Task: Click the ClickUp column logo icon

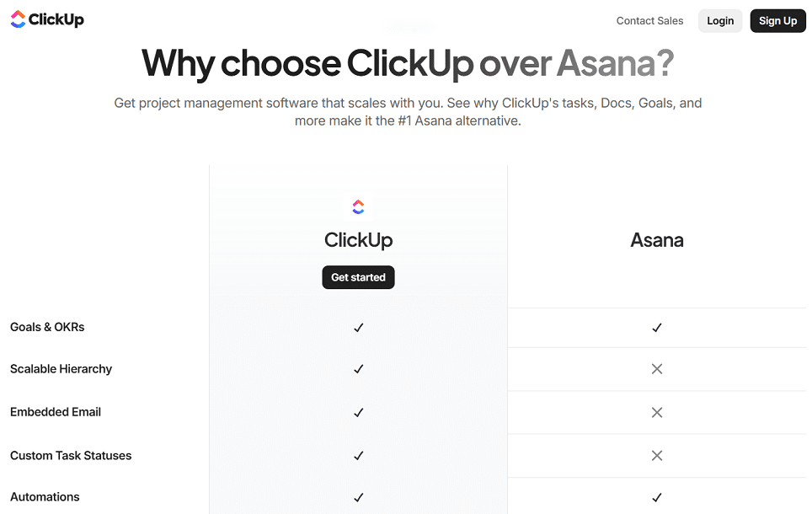Action: point(358,206)
